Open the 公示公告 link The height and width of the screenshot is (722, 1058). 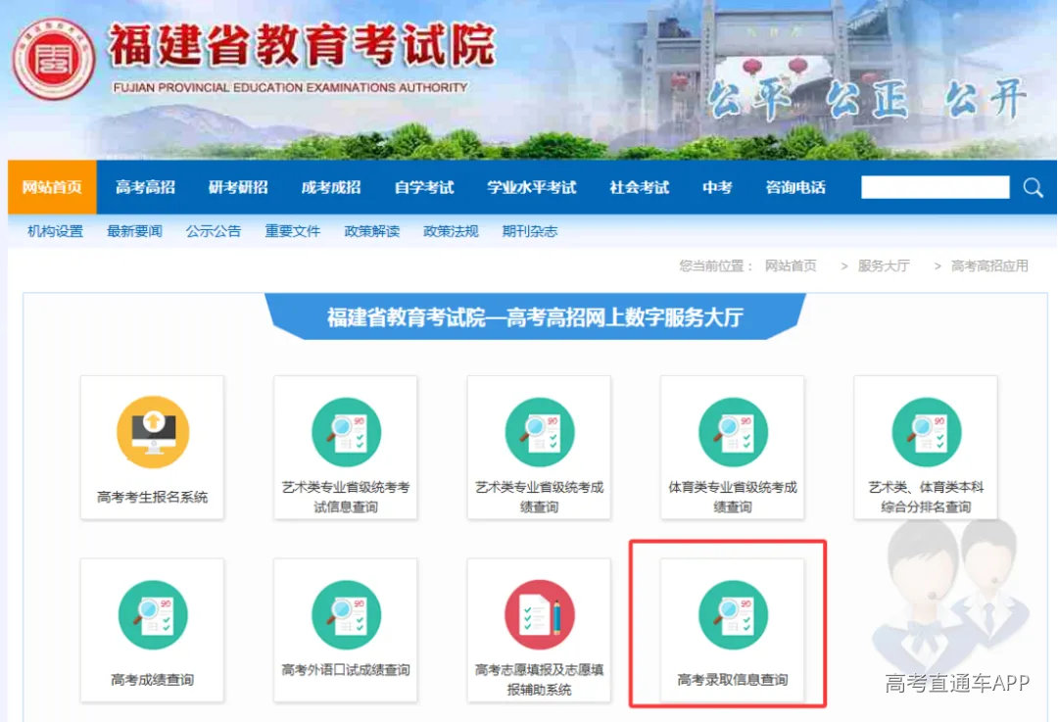point(214,231)
